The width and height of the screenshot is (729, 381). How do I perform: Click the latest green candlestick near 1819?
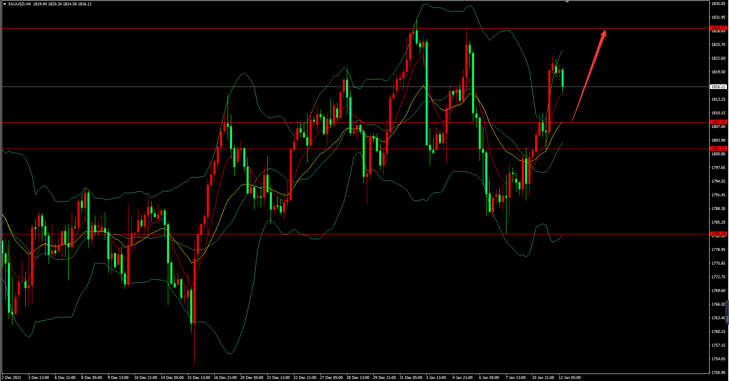point(562,78)
